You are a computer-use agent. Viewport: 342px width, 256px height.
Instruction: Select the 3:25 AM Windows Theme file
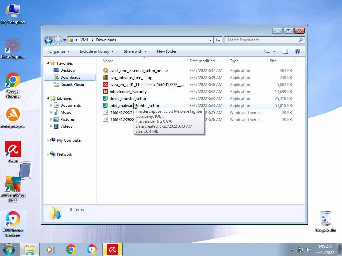197,113
